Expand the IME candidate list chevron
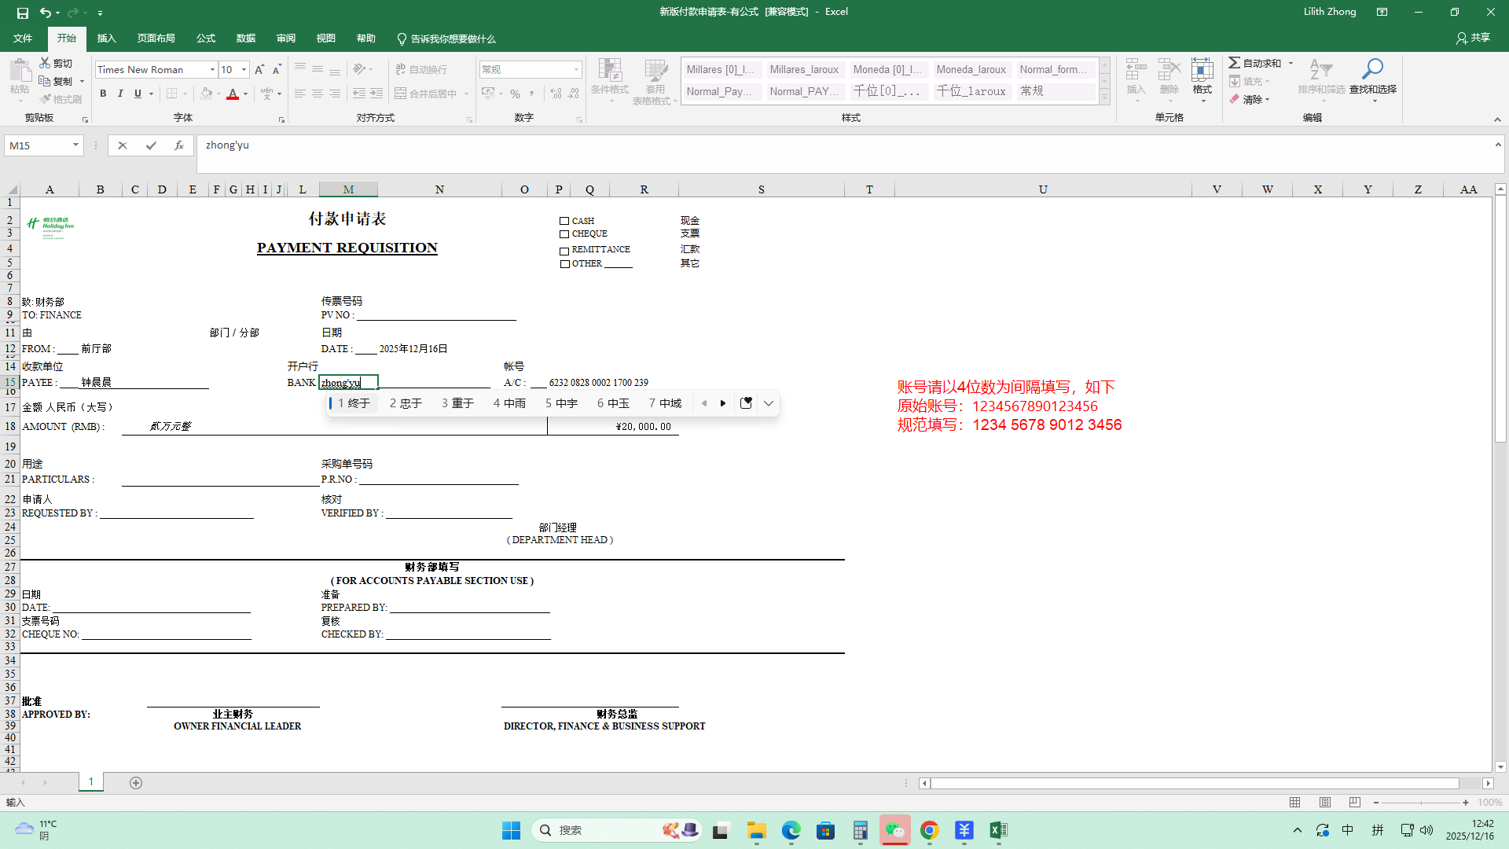This screenshot has width=1509, height=849. (x=769, y=403)
